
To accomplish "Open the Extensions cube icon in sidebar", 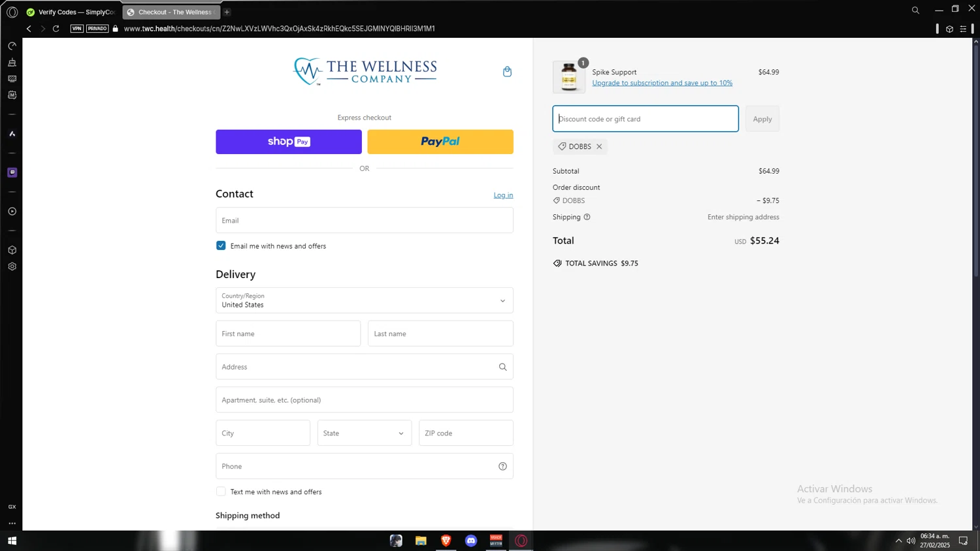I will coord(12,250).
